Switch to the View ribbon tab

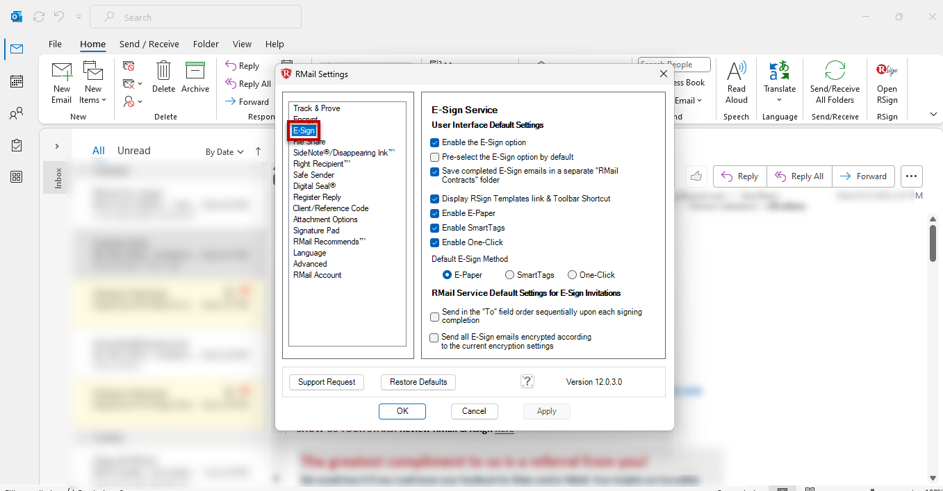pyautogui.click(x=242, y=44)
